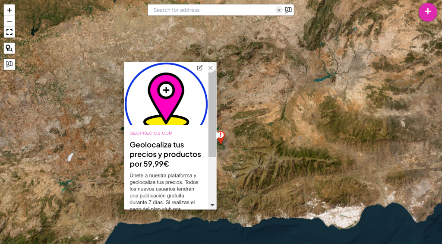The height and width of the screenshot is (244, 442).
Task: Click the Search for address field
Action: 212,10
